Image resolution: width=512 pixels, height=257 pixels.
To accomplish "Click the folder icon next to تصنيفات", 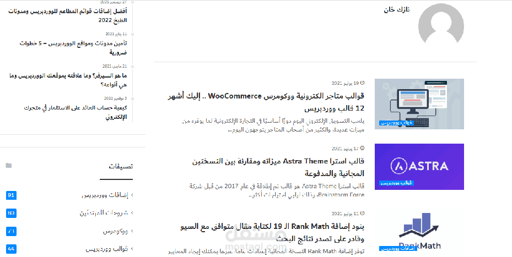I will pyautogui.click(x=9, y=166).
